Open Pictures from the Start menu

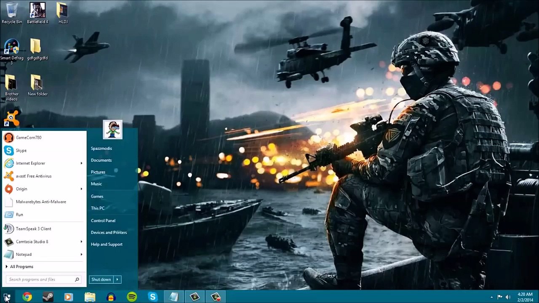click(x=98, y=172)
